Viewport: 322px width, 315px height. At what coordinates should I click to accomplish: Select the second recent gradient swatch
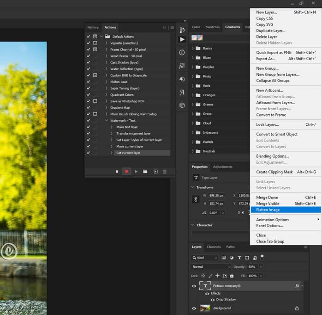200,37
